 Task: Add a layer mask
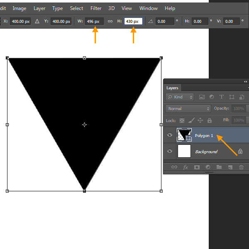tap(197, 167)
